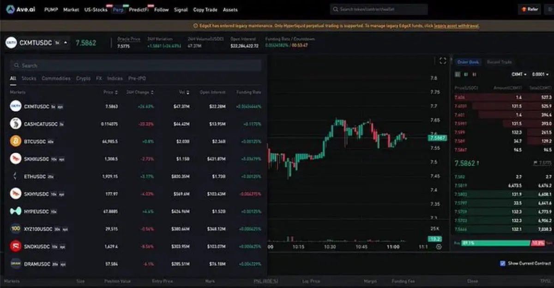The width and height of the screenshot is (554, 288).
Task: Filter markets by the Indices tab
Action: [115, 78]
